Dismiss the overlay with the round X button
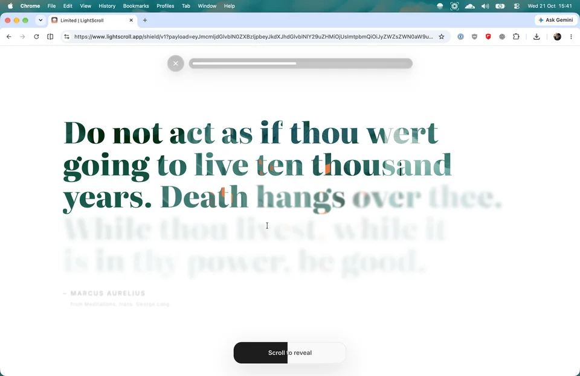The height and width of the screenshot is (376, 580). [x=176, y=63]
